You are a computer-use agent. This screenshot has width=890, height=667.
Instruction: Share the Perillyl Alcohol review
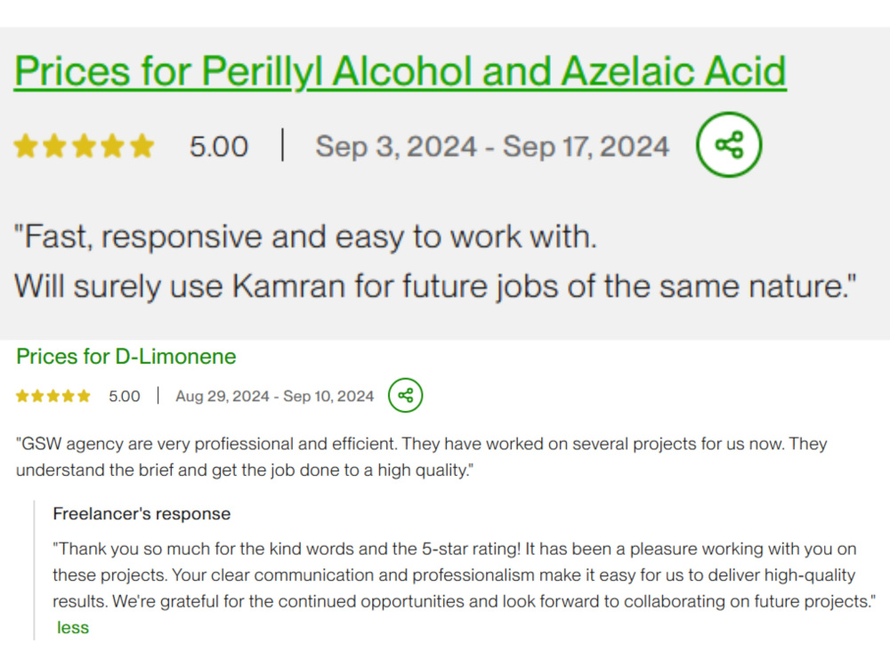[729, 145]
